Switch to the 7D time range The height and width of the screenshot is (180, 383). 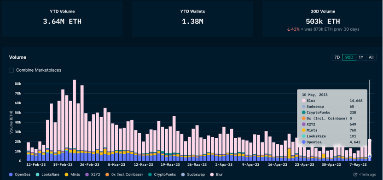point(337,57)
